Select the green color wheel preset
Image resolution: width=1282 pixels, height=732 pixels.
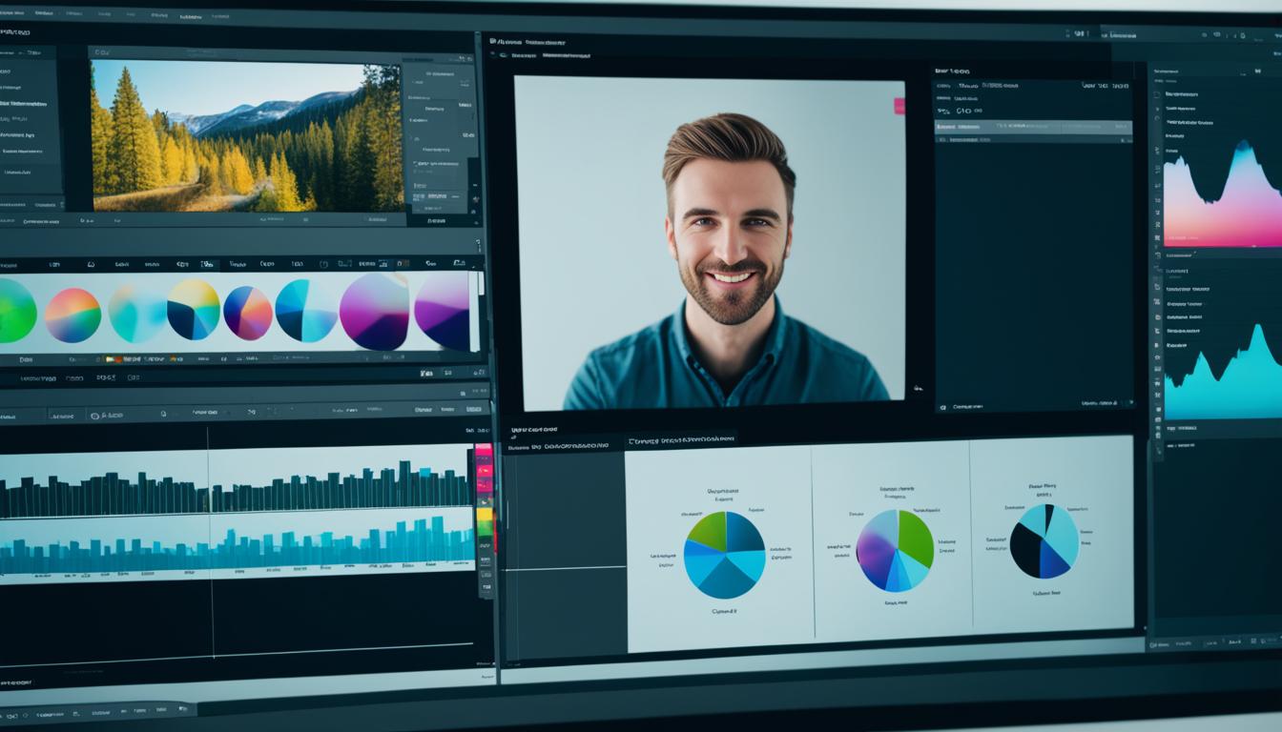pos(15,312)
